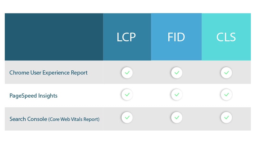The image size is (256, 144).
Task: Click the Core Web Vitals Report text
Action: (74, 119)
